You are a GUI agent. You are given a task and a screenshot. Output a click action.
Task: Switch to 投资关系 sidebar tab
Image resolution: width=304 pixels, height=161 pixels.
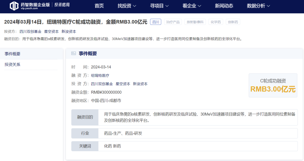tap(31, 64)
